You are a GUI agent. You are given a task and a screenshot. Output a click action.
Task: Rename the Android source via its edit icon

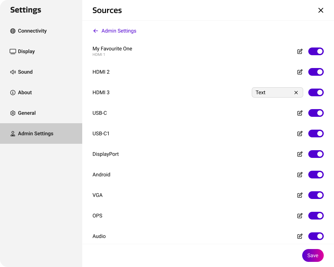pyautogui.click(x=300, y=175)
